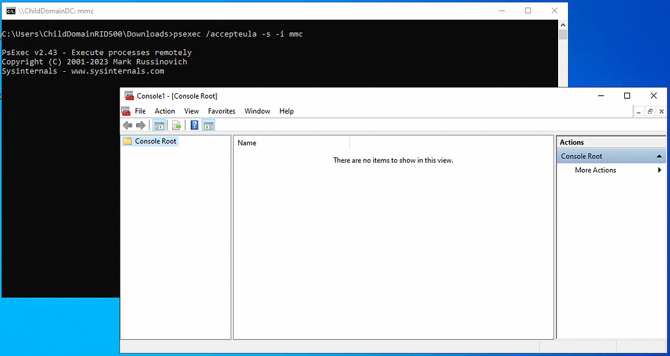
Task: Expand the More Actions submenu arrow
Action: tap(660, 170)
